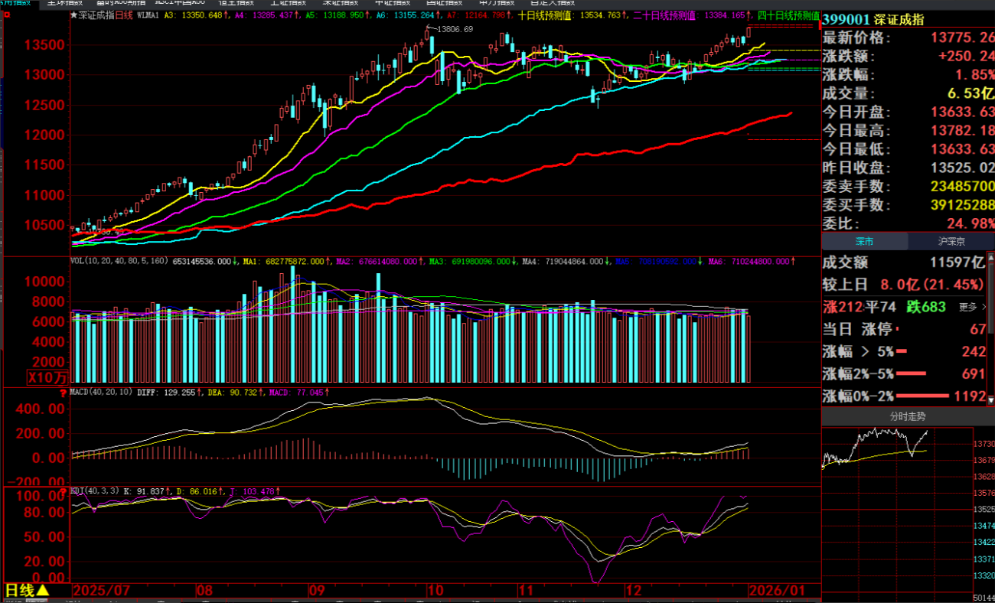Switch to the 深市 tab

click(x=864, y=241)
